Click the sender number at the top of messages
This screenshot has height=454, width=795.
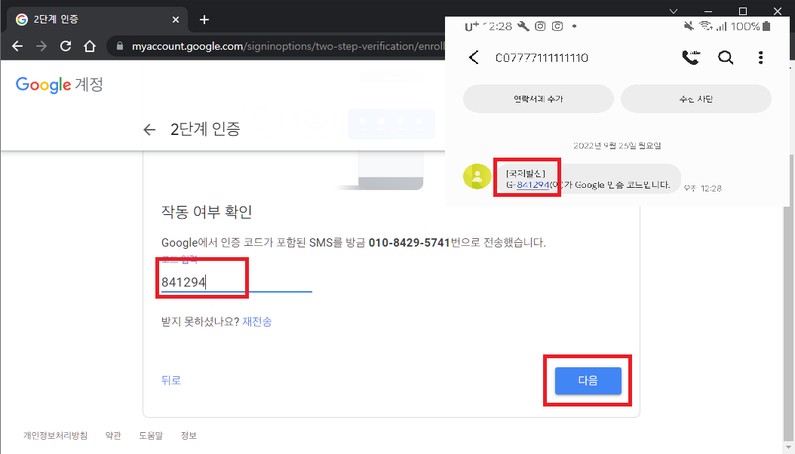[542, 58]
